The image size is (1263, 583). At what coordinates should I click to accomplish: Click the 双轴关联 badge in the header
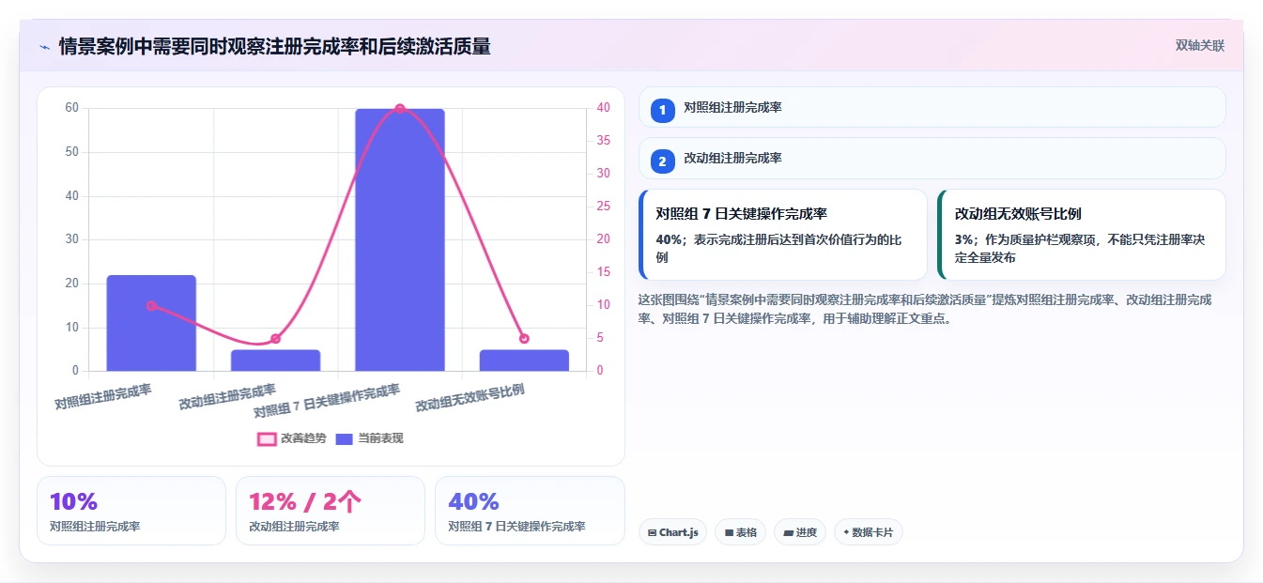pos(1199,46)
